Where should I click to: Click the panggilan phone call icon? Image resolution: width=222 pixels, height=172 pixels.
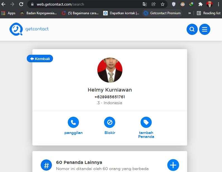pyautogui.click(x=73, y=122)
